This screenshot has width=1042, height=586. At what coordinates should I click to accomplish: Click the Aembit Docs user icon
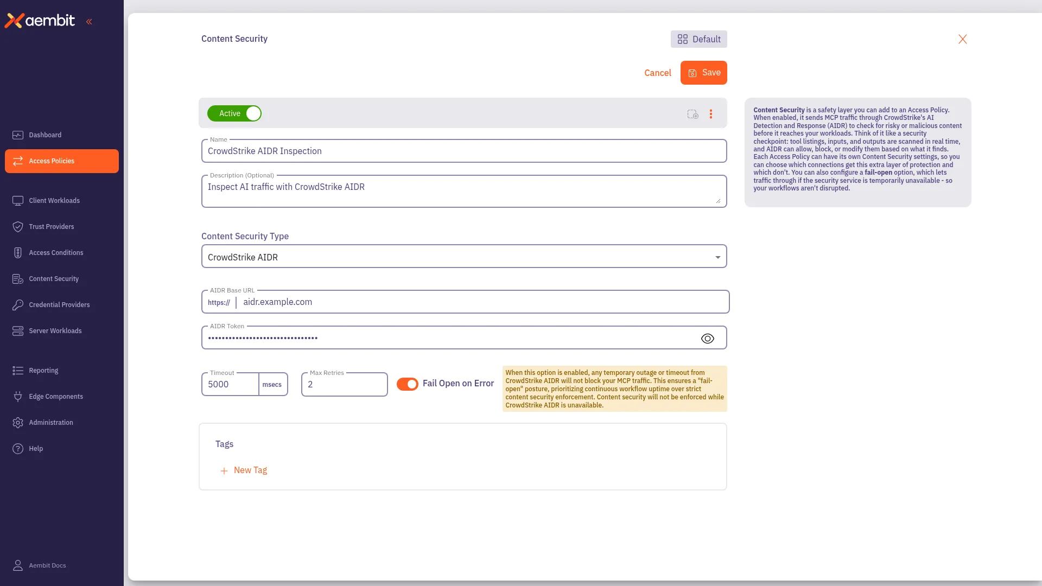point(18,565)
